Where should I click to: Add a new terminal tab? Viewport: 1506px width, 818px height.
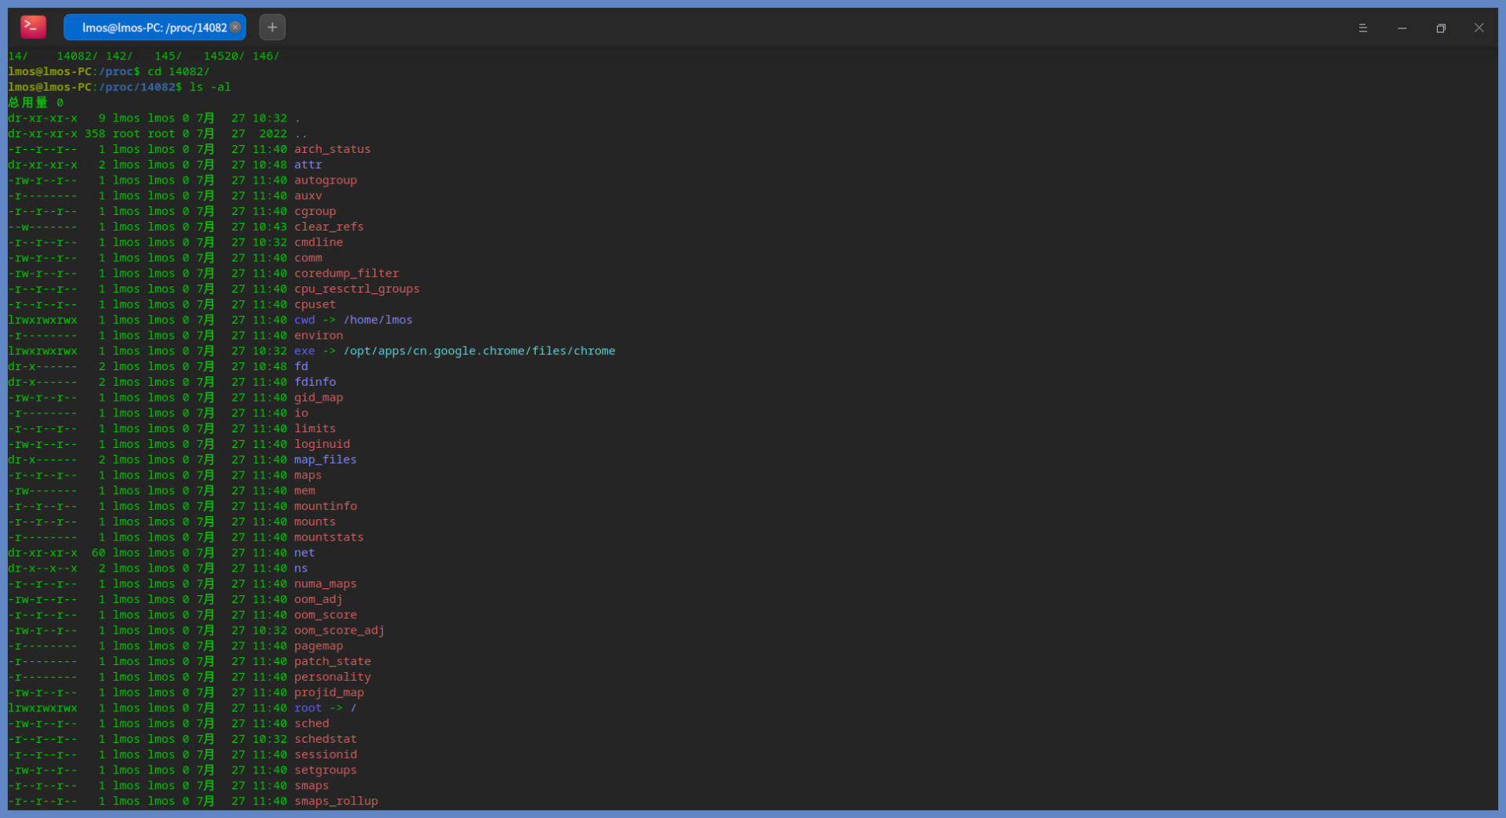pyautogui.click(x=272, y=27)
